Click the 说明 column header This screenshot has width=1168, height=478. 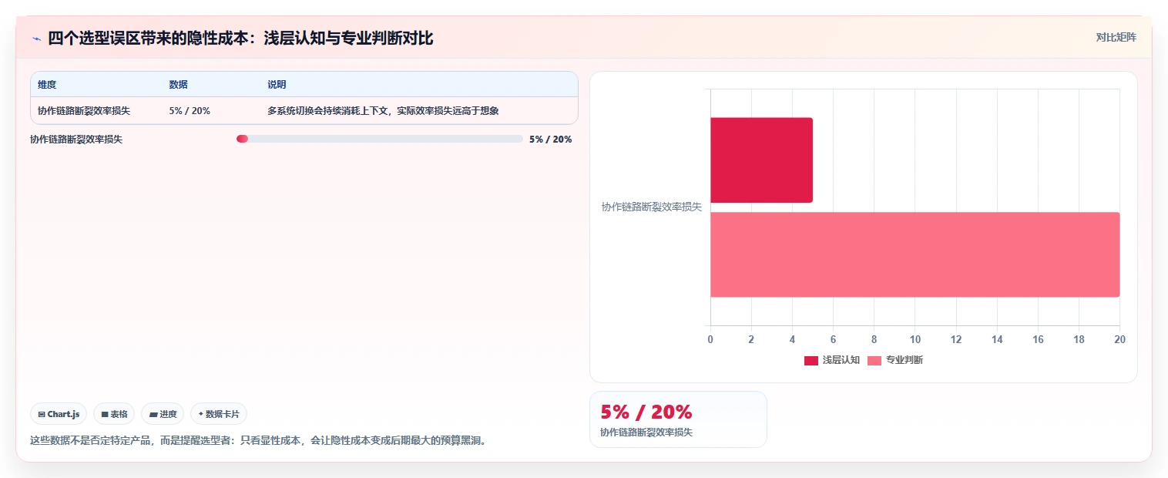[277, 84]
